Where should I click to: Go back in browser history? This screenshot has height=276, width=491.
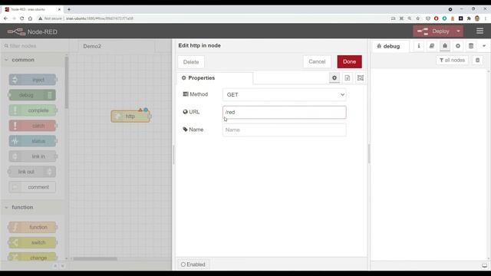pyautogui.click(x=5, y=18)
